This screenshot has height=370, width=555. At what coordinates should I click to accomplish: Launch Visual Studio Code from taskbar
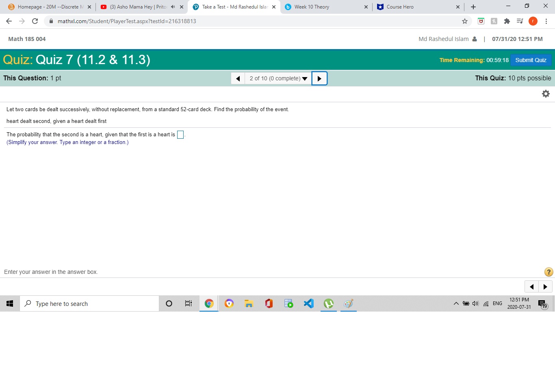pos(309,303)
